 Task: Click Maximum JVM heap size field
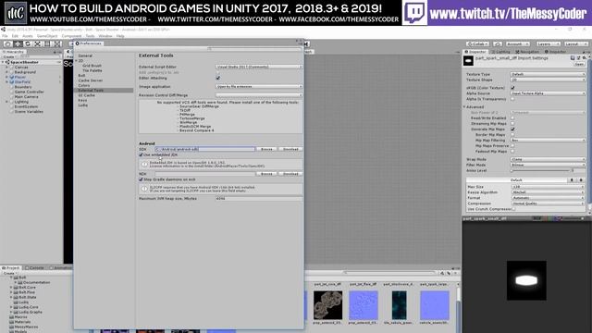259,198
